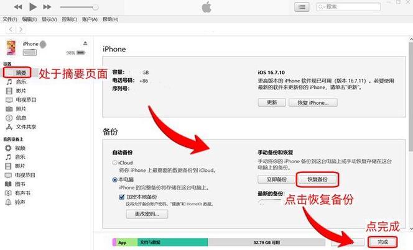Click the 更改密码... button
This screenshot has width=413, height=250.
click(147, 214)
